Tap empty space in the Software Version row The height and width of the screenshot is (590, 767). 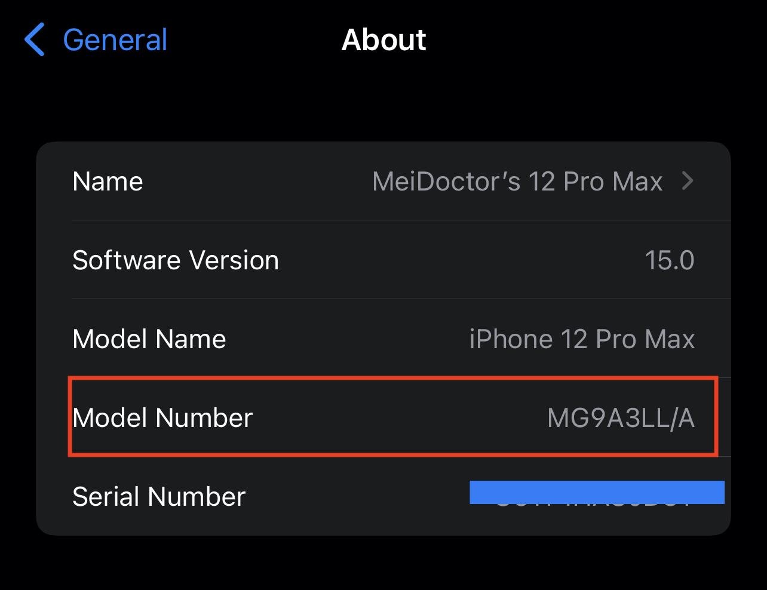(x=460, y=260)
